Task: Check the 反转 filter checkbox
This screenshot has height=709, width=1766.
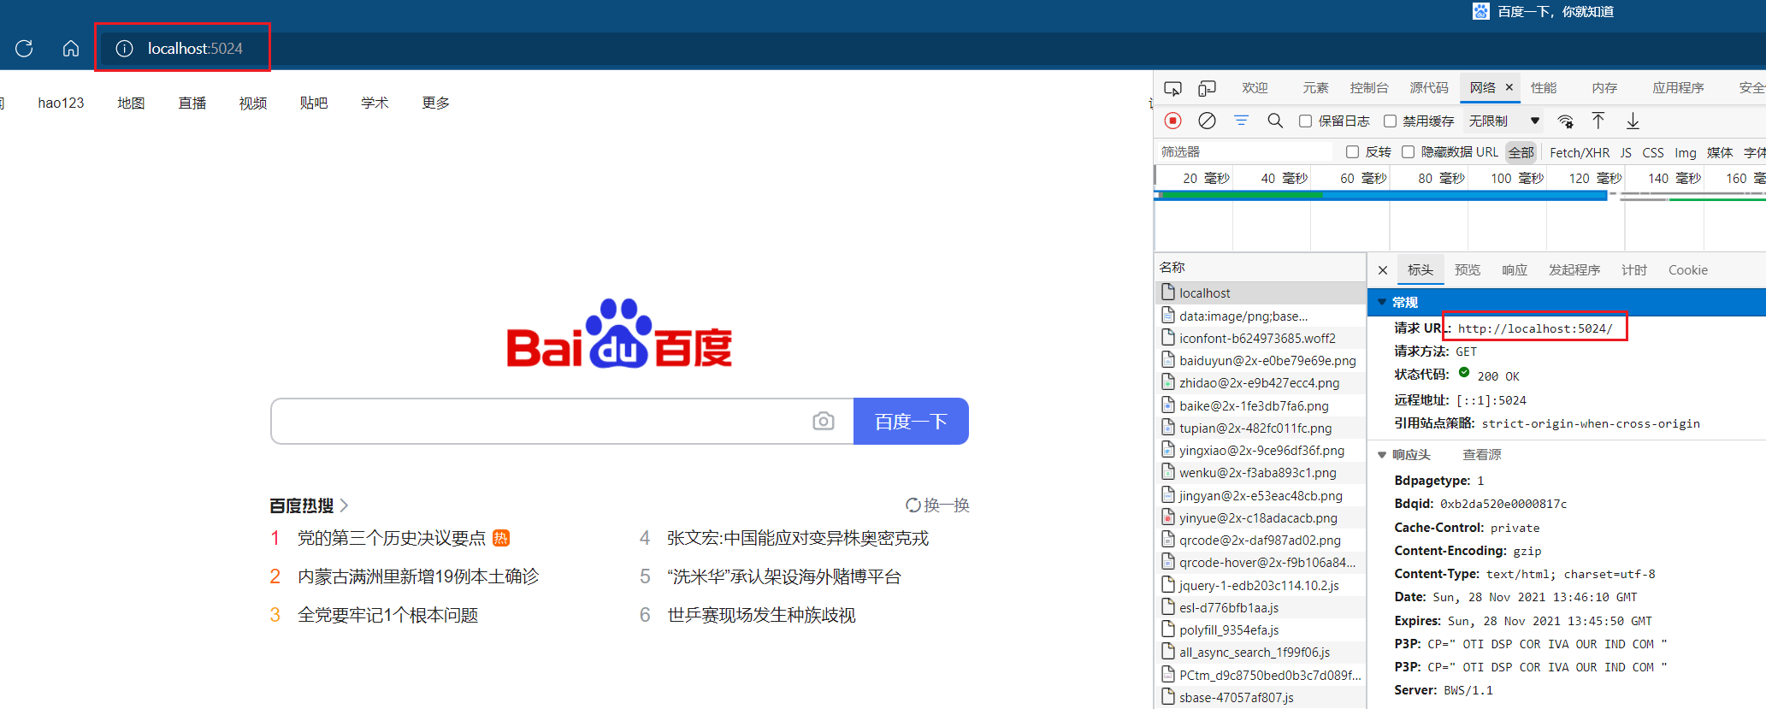Action: (x=1352, y=152)
